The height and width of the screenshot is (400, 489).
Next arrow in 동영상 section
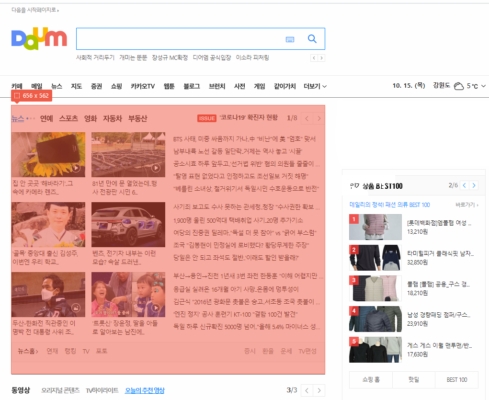coord(318,390)
